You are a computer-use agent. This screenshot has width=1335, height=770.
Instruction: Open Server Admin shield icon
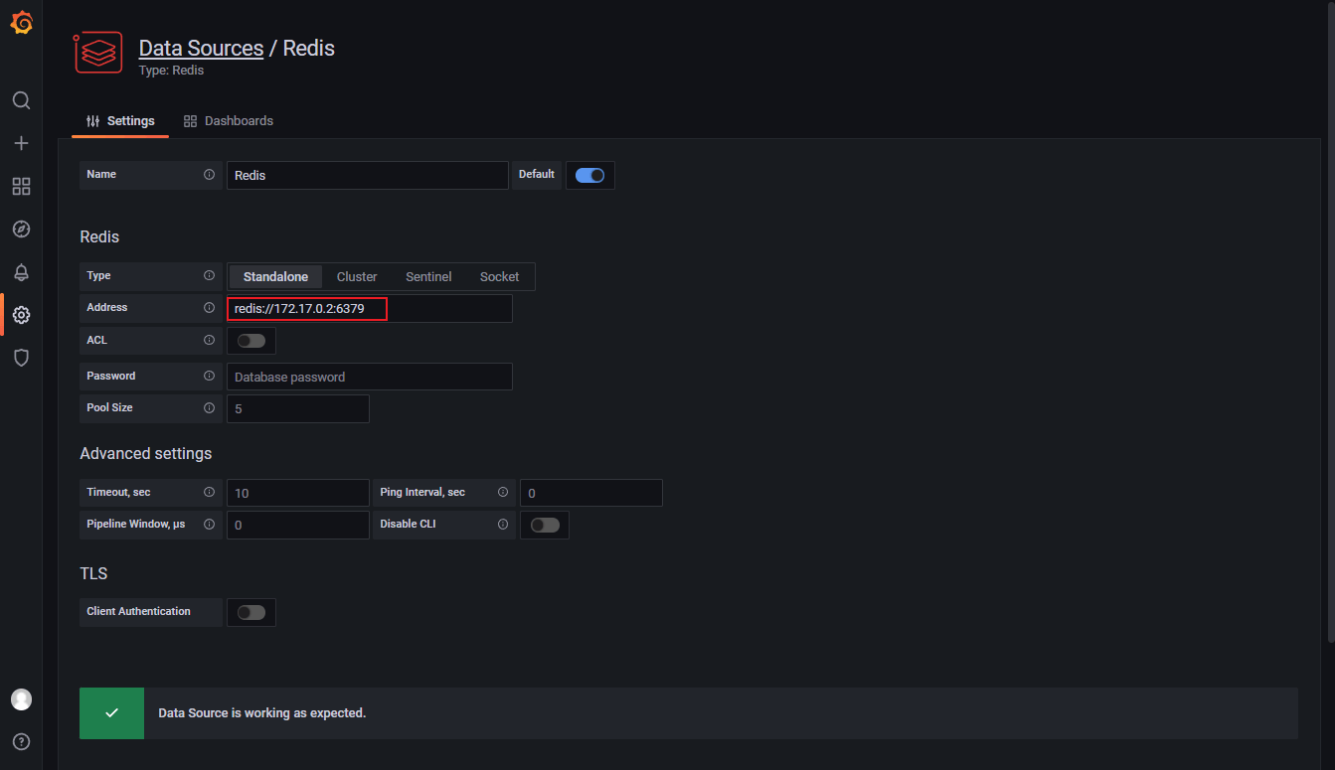[x=21, y=358]
